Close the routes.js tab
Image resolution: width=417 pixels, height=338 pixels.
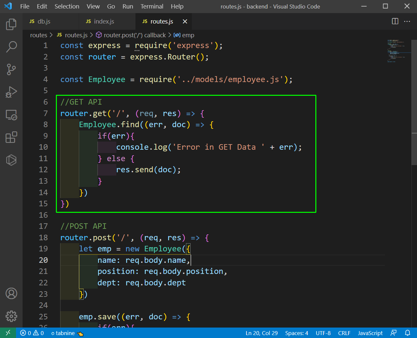[185, 21]
